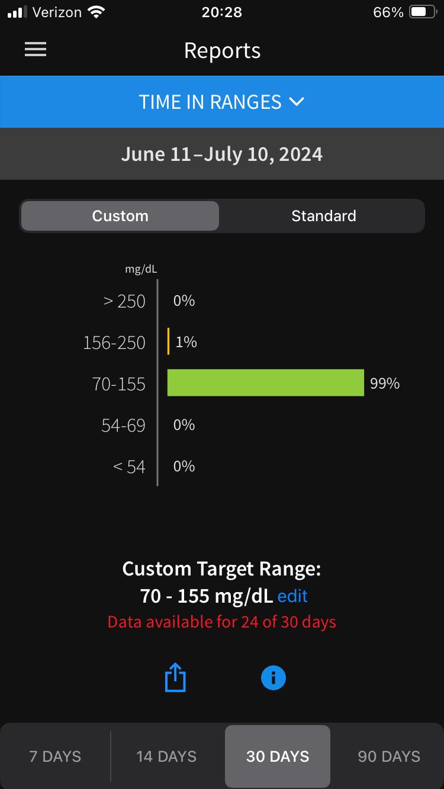Select the 90 Days tab

tap(389, 756)
